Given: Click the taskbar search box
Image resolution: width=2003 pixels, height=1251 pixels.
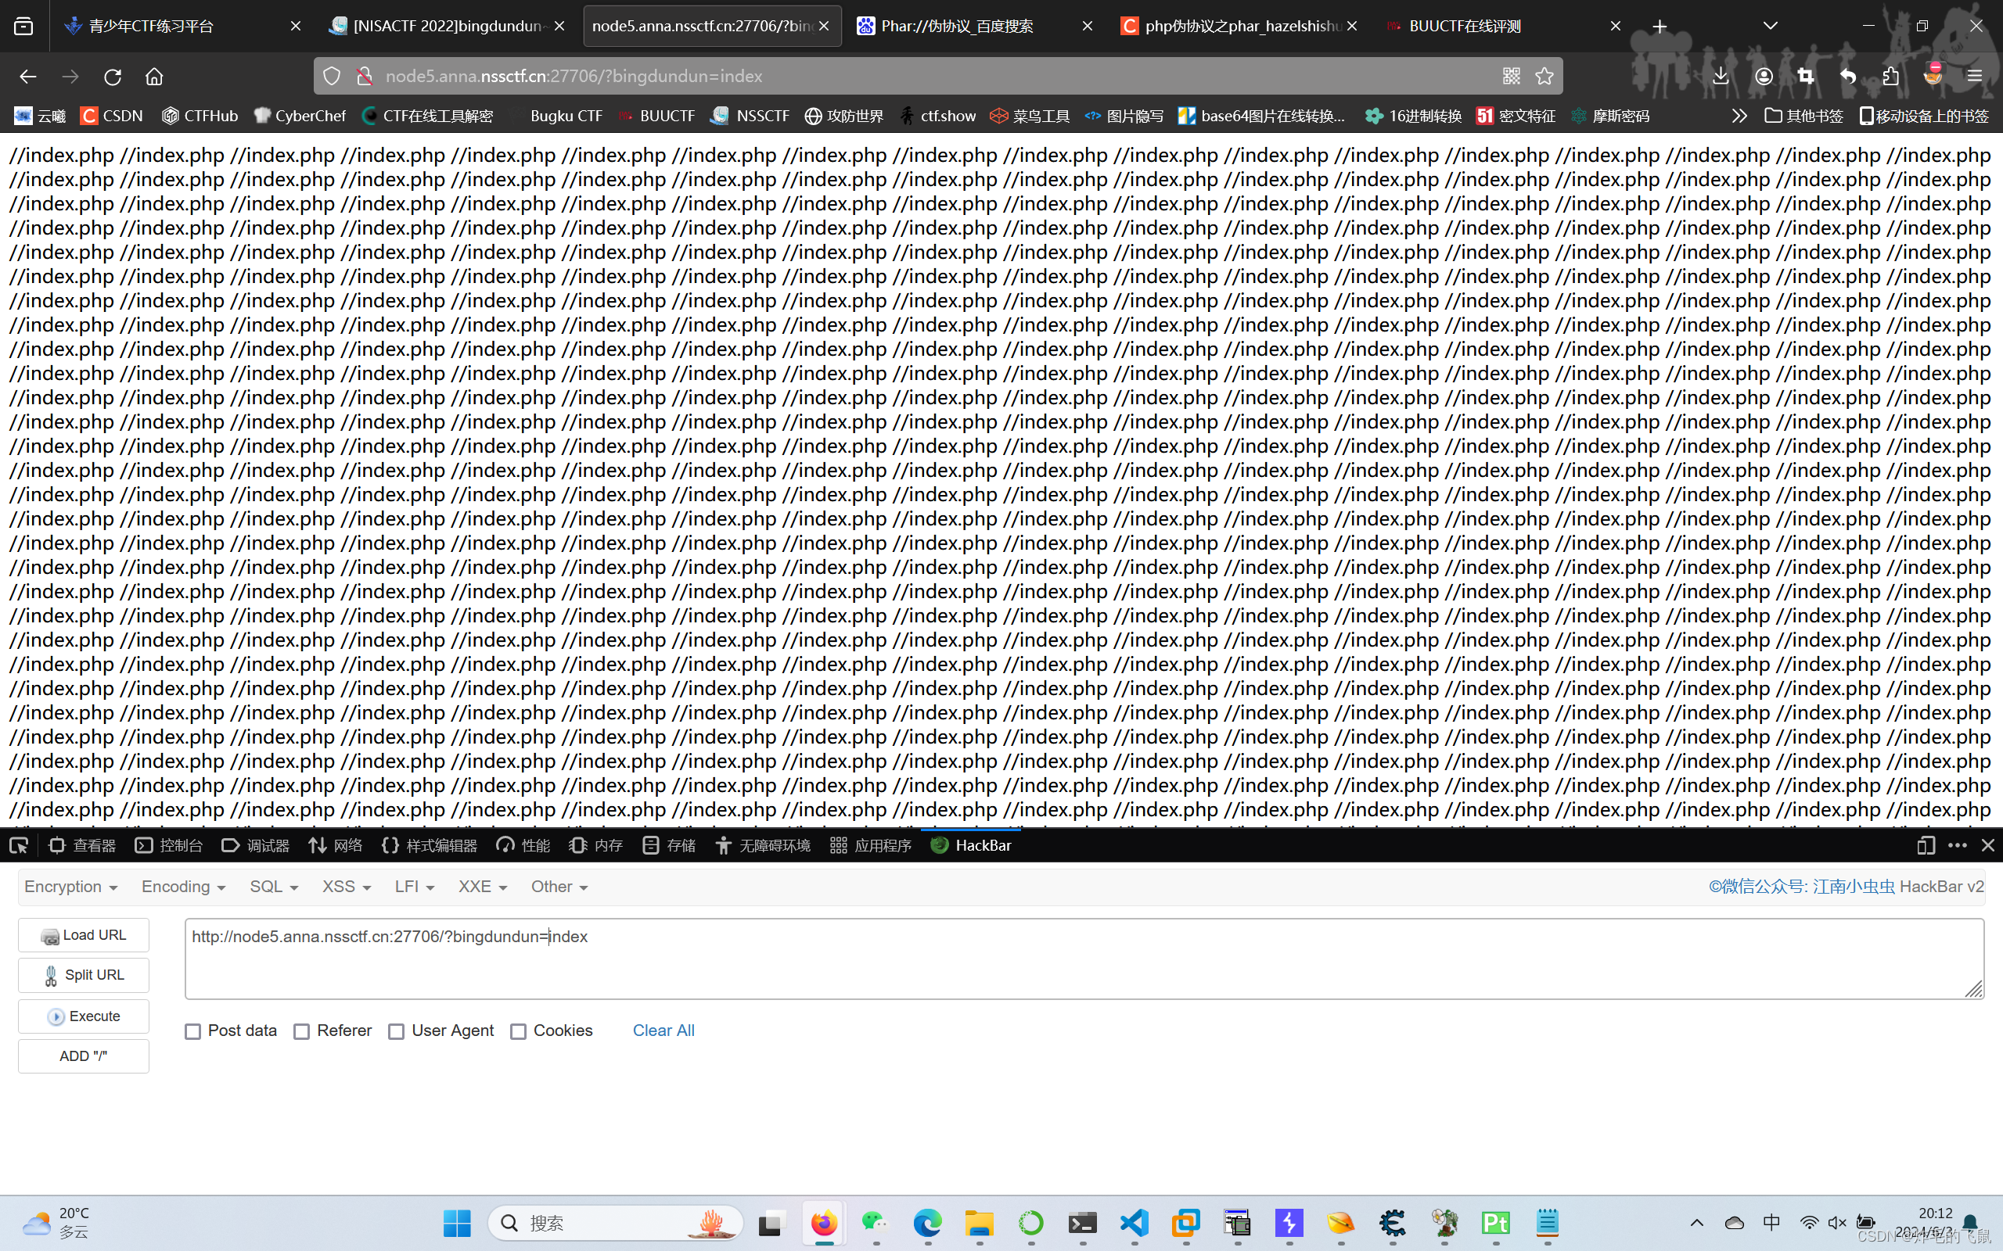Looking at the screenshot, I should tap(617, 1222).
